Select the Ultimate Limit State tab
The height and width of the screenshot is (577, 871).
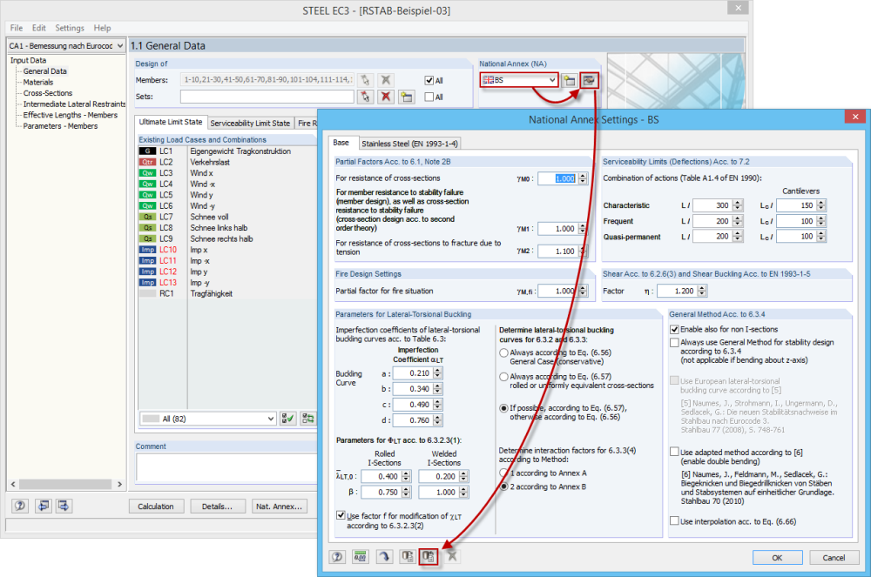[171, 122]
